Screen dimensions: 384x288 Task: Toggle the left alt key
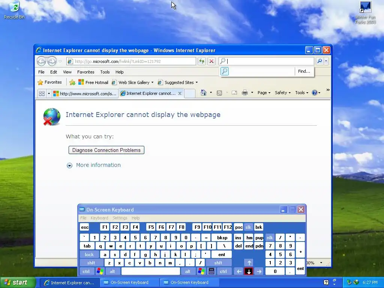[x=112, y=271]
